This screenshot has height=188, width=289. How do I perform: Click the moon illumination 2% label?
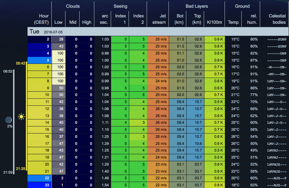pos(9,126)
